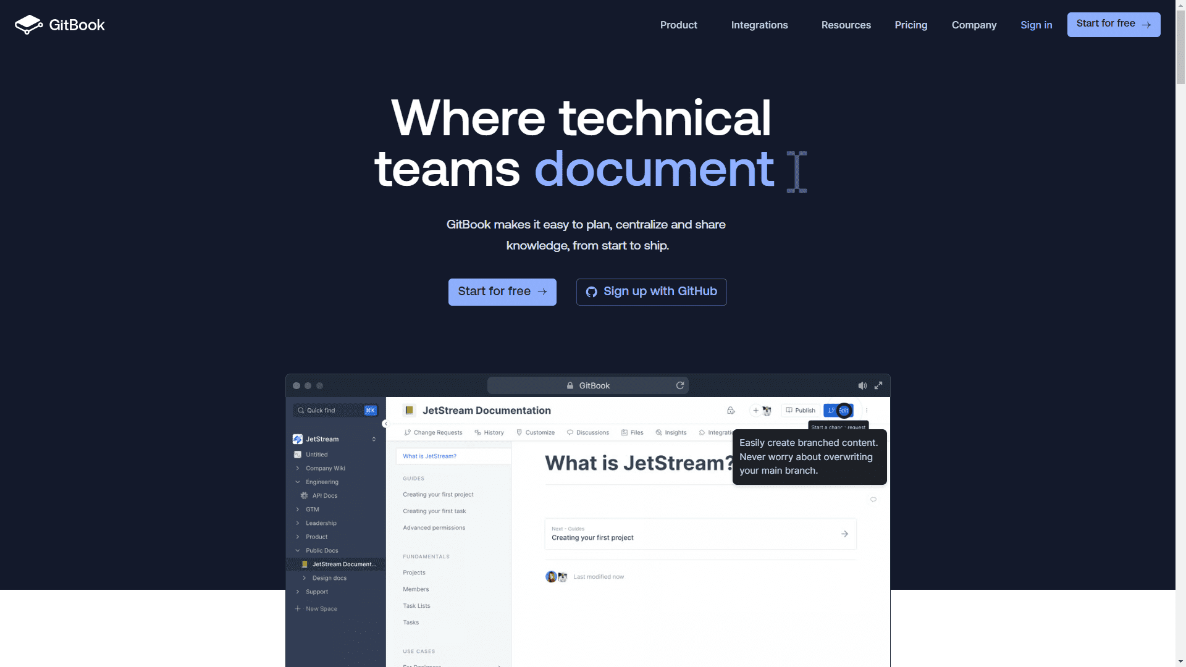Expand the GTM tree item
The height and width of the screenshot is (667, 1186).
[298, 510]
